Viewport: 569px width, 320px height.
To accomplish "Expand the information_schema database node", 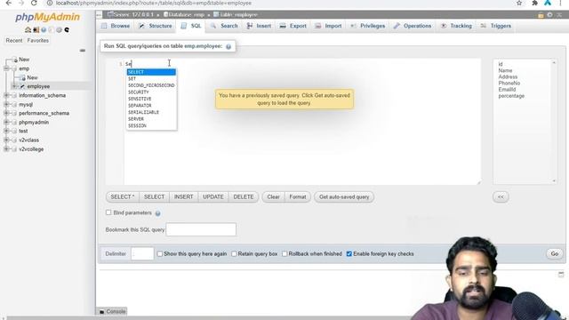I will point(6,95).
